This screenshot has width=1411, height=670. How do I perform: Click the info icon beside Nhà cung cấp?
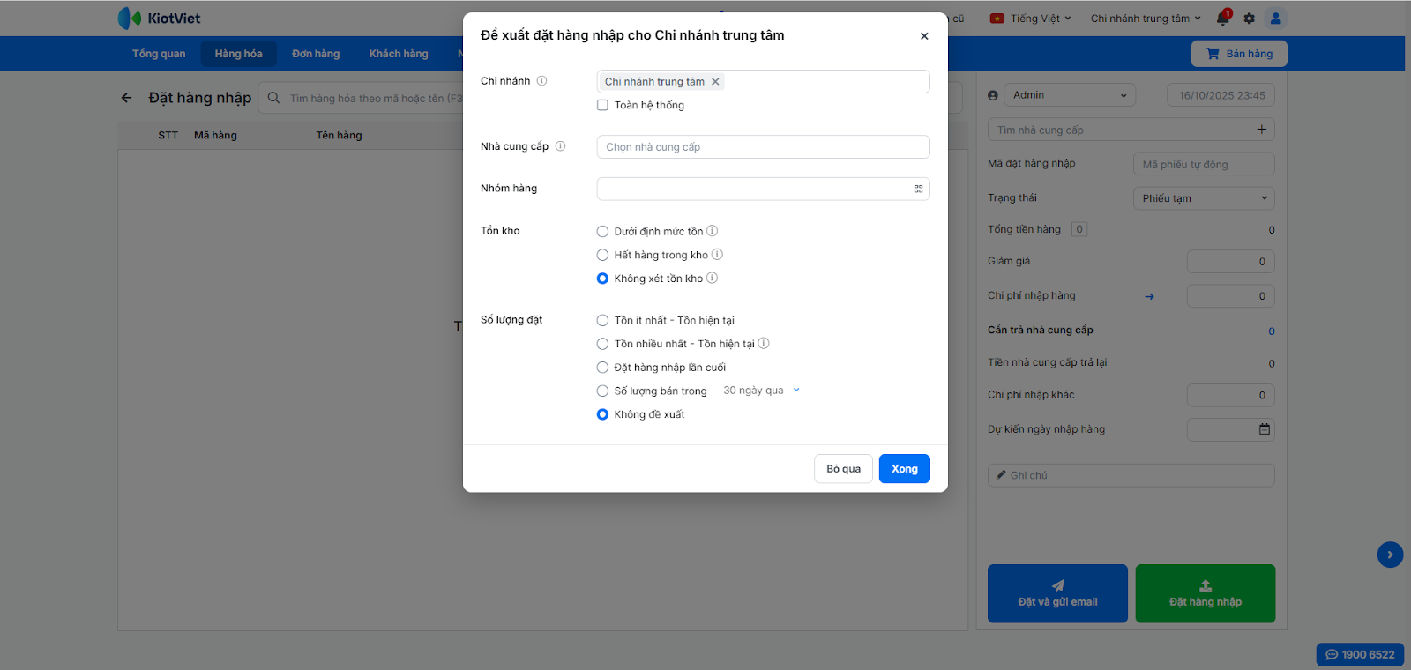561,146
